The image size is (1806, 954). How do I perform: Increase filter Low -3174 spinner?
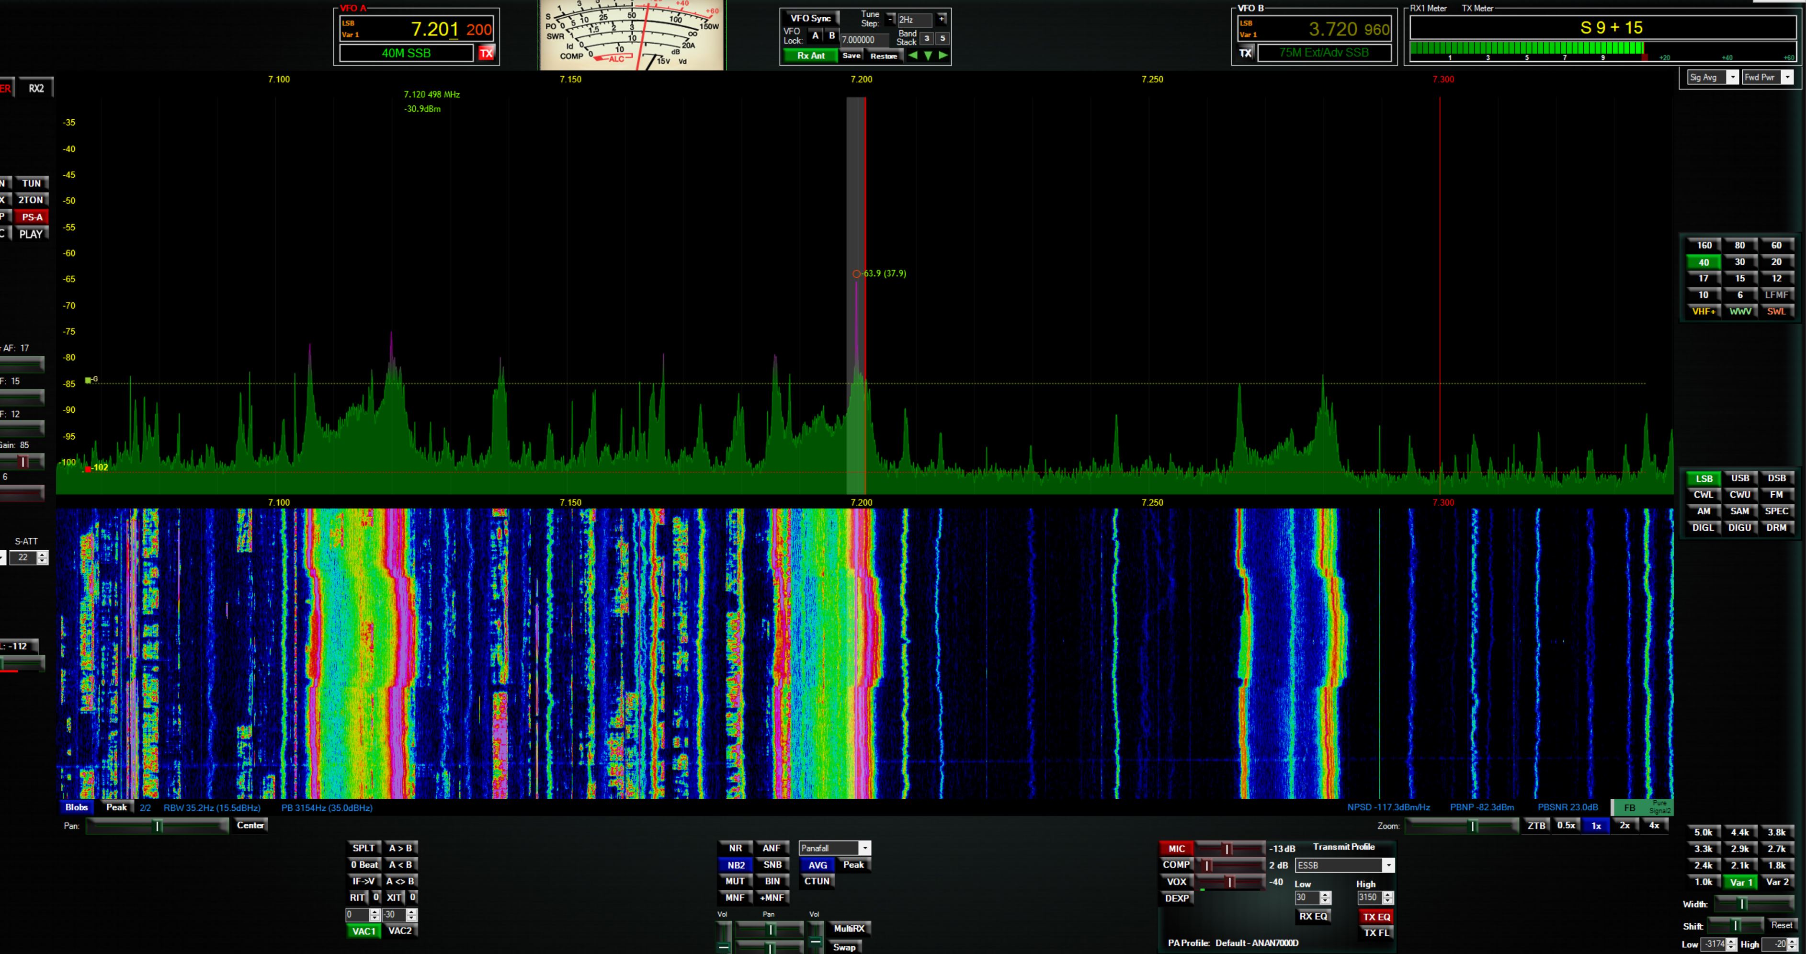(x=1731, y=942)
